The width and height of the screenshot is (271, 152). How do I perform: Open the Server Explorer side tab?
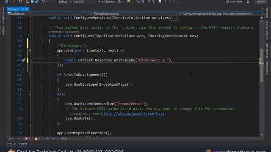3,15
